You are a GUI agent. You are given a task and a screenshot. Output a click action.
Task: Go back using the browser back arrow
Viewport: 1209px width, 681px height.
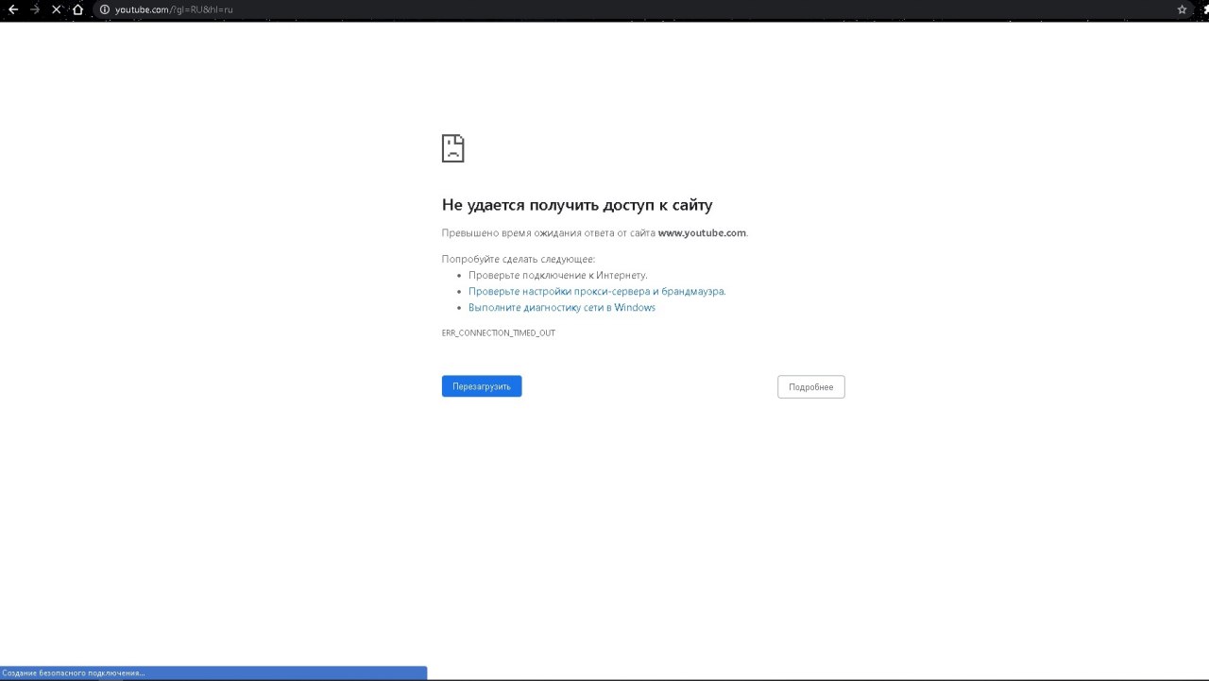[x=13, y=9]
